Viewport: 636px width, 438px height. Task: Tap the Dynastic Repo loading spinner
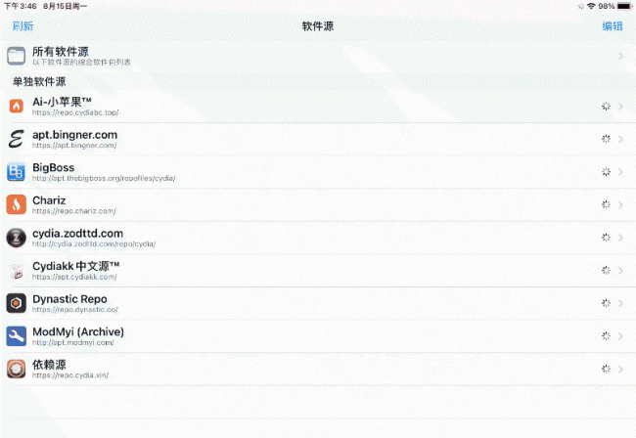click(x=606, y=303)
